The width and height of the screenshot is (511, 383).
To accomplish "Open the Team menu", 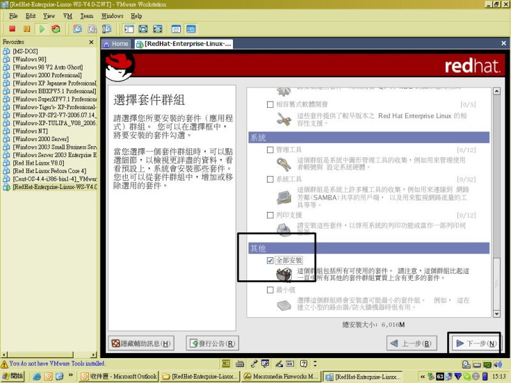I will (87, 15).
